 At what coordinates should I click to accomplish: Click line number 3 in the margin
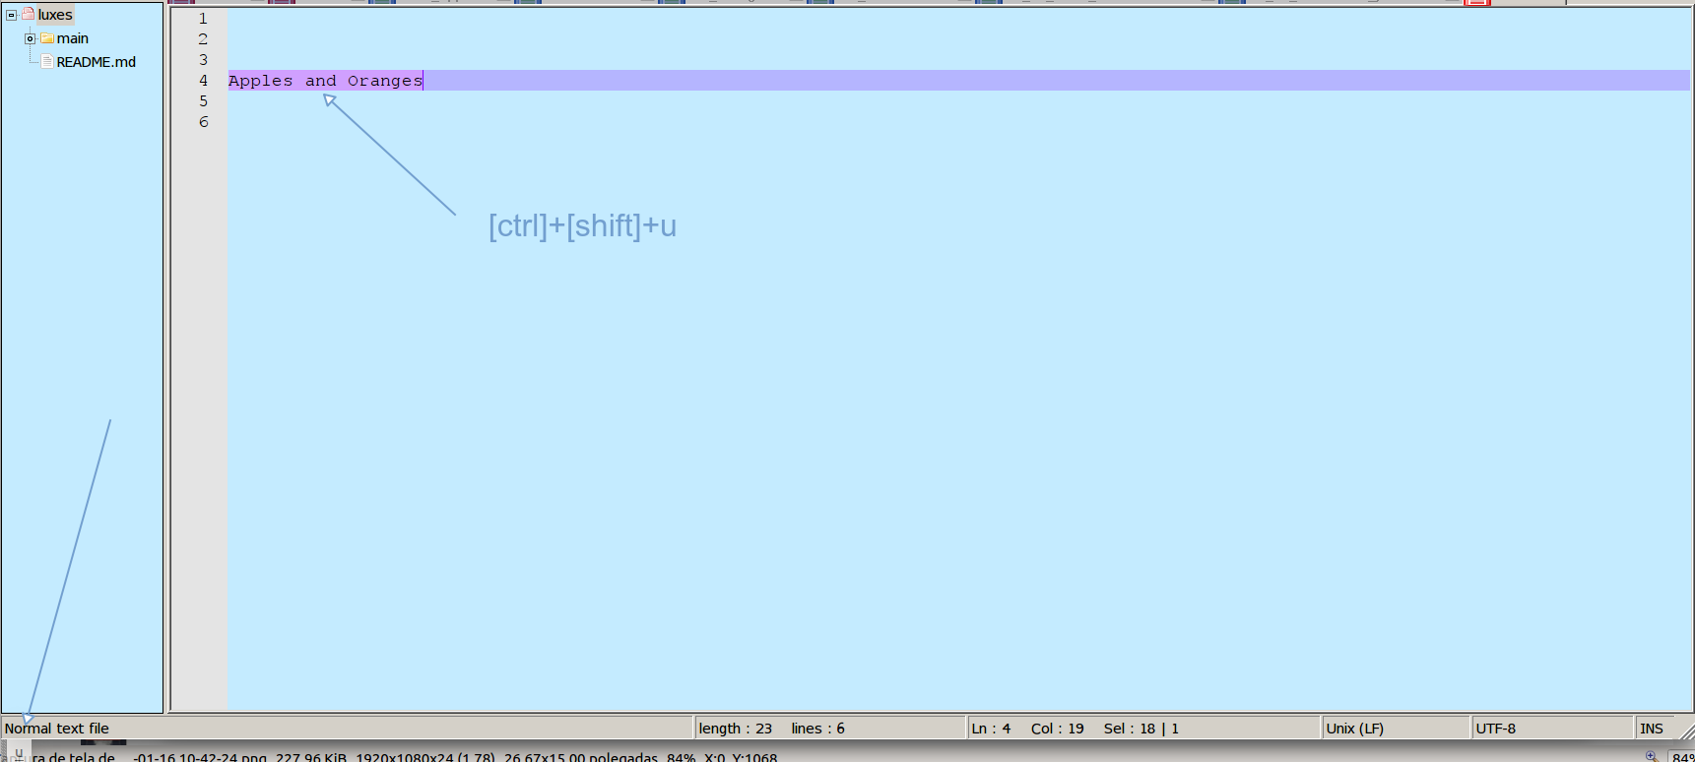[203, 60]
